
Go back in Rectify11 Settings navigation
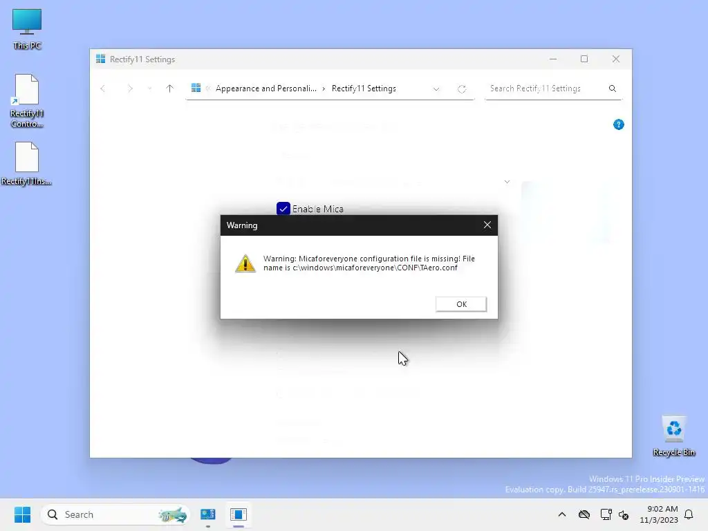coord(103,88)
